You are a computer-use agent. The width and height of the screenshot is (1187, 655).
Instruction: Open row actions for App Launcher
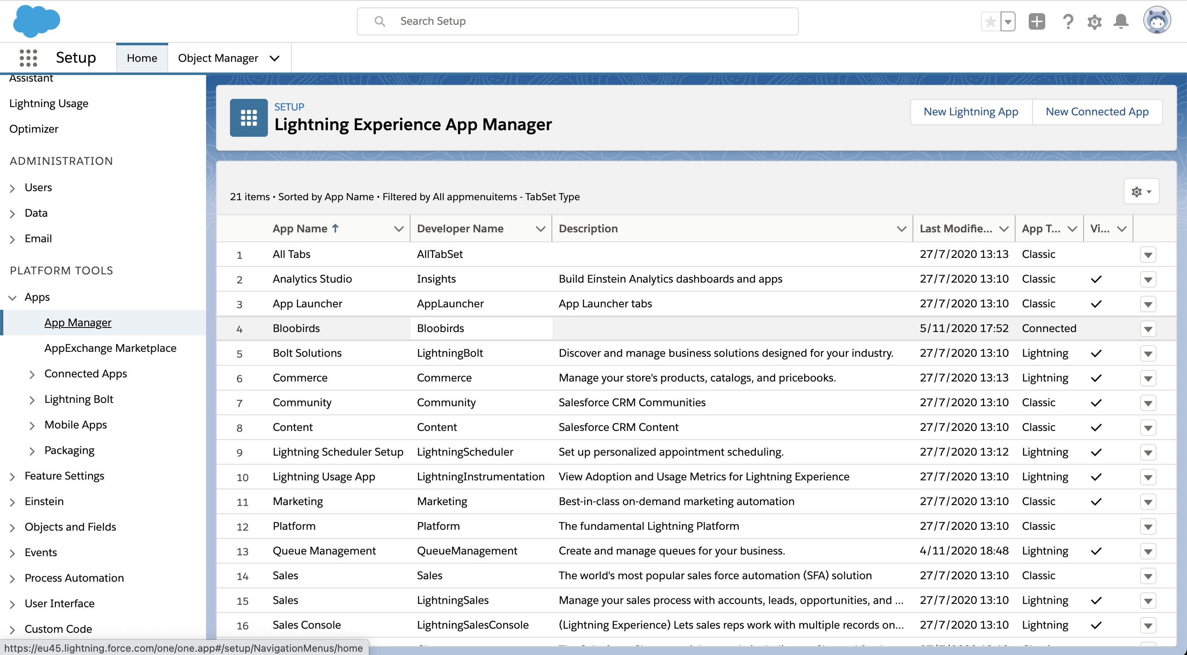click(1148, 304)
